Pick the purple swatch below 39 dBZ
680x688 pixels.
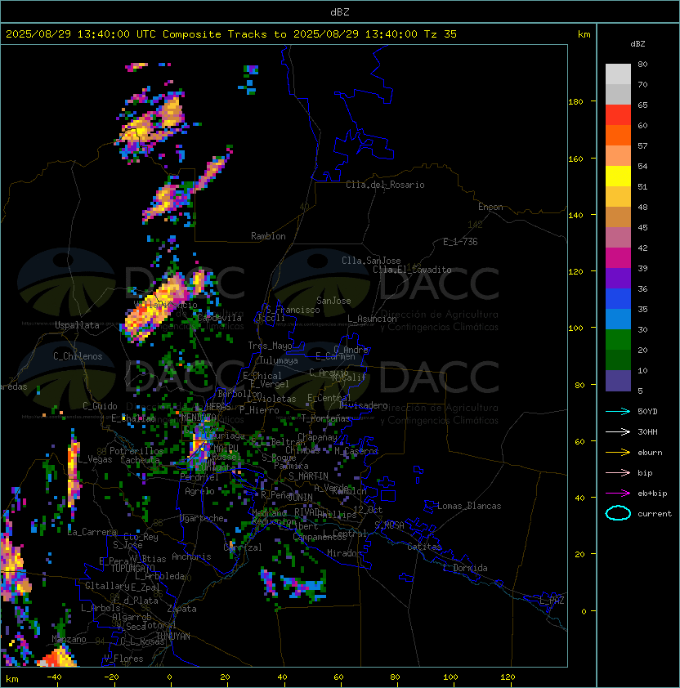coord(618,279)
